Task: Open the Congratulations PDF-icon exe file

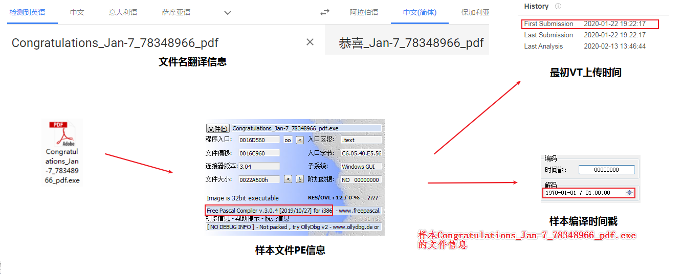Action: click(62, 152)
